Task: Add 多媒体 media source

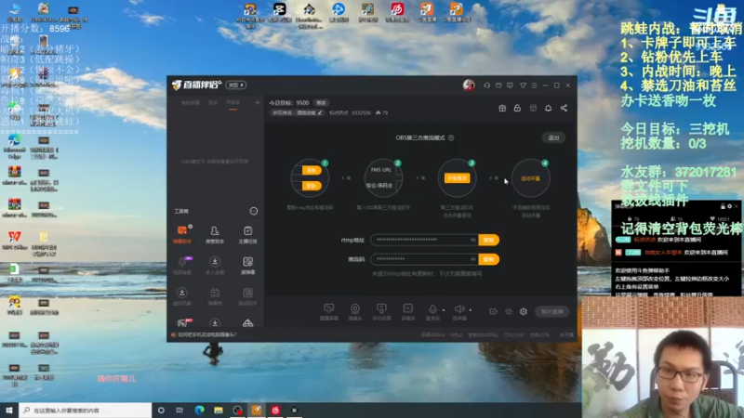Action: click(x=407, y=312)
